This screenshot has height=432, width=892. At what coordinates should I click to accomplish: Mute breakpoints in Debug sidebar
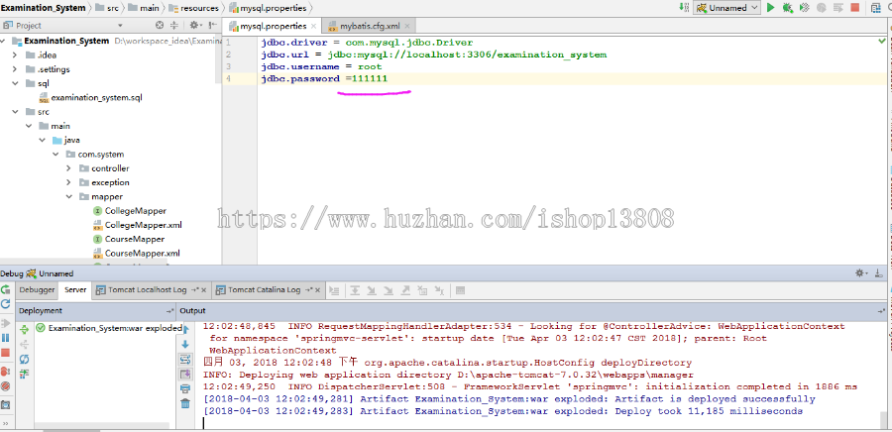click(5, 386)
